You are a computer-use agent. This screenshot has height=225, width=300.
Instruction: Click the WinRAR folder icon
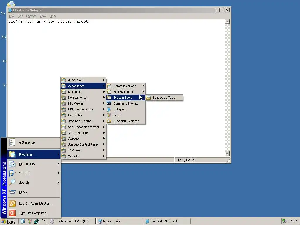point(64,156)
